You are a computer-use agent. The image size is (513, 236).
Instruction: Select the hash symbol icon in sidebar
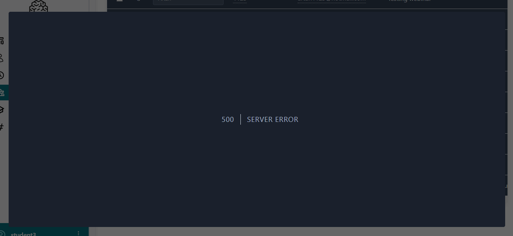pyautogui.click(x=2, y=127)
